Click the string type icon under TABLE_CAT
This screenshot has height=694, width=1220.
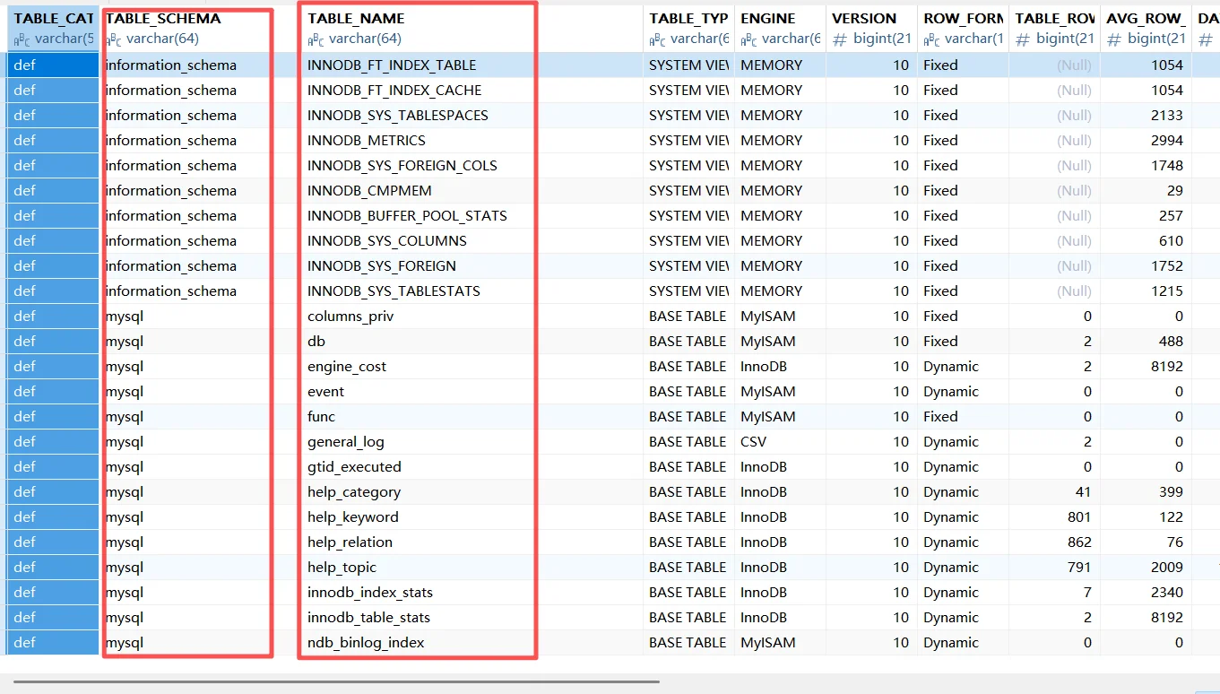pos(22,39)
